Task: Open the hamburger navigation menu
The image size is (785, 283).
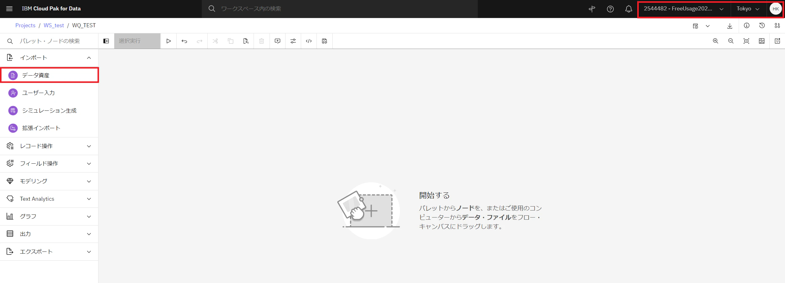Action: [x=10, y=9]
